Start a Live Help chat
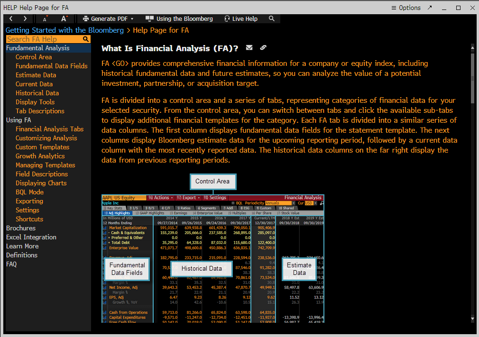 coord(241,18)
